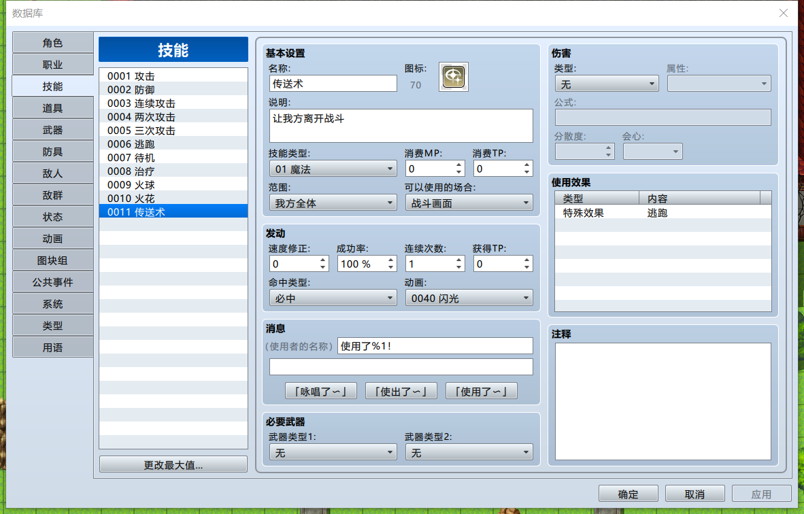The image size is (804, 514).
Task: Select skill 0001 攻击 in list
Action: pyautogui.click(x=173, y=76)
